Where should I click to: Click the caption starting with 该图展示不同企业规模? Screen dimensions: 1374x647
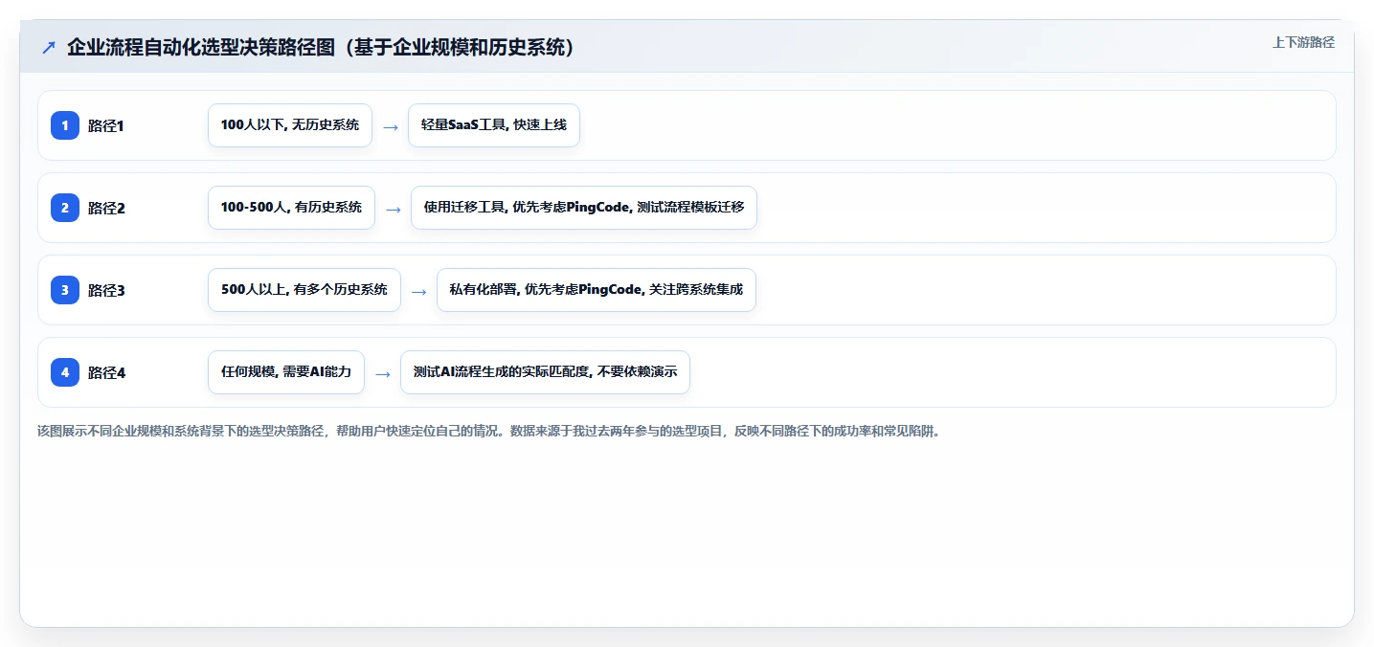[489, 431]
